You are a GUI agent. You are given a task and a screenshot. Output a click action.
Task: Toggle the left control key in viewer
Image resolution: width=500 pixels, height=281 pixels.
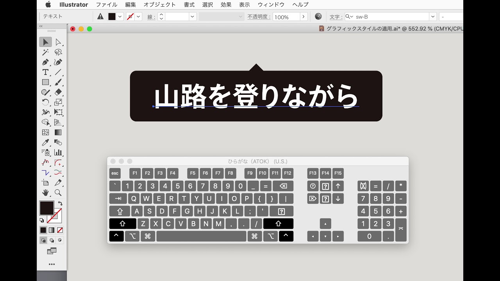tap(116, 236)
